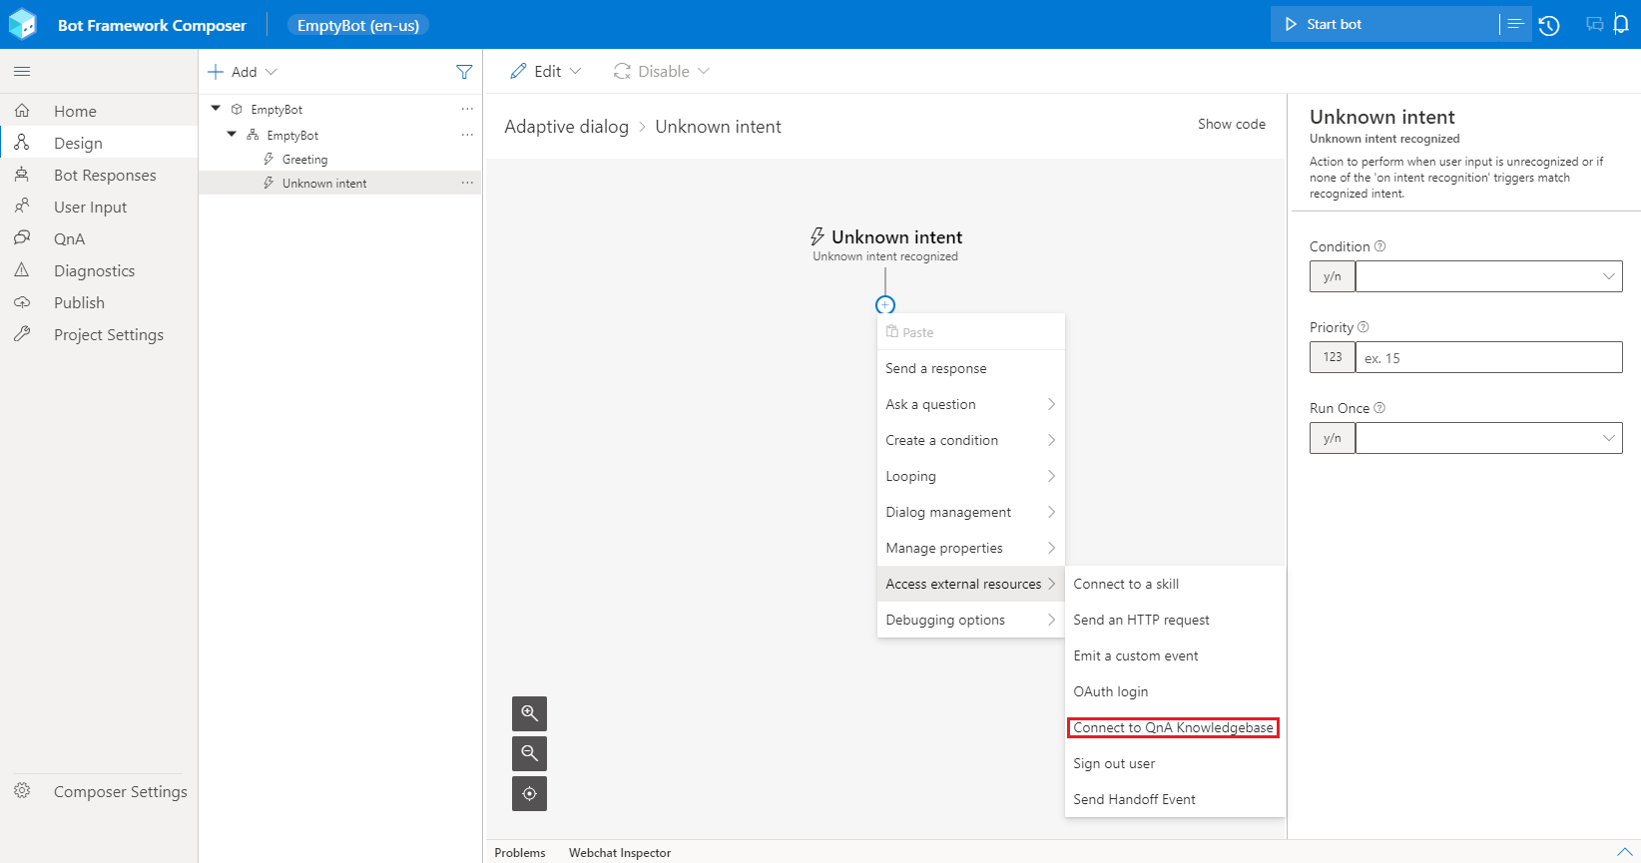The image size is (1641, 863).
Task: Open the Add dropdown
Action: tap(243, 72)
